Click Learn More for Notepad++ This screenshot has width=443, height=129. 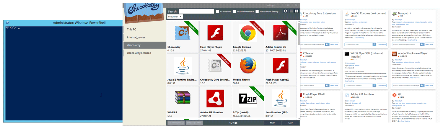(429, 45)
